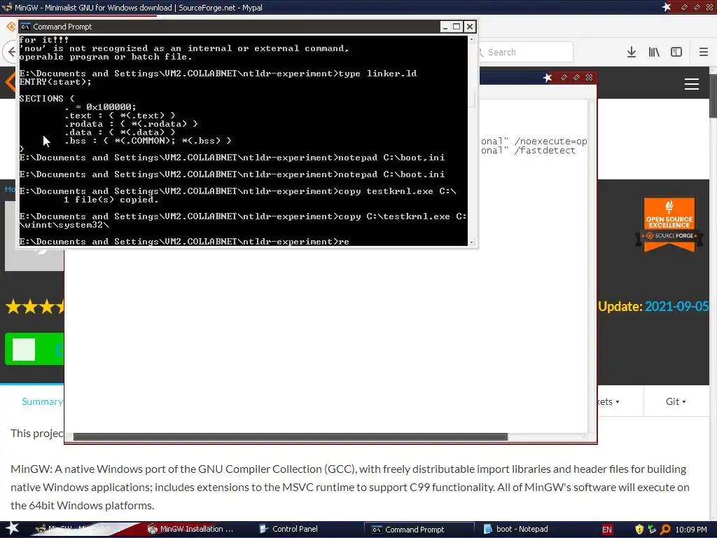717x538 pixels.
Task: Click the Notepad horizontal scrollbar thumb
Action: tap(291, 437)
